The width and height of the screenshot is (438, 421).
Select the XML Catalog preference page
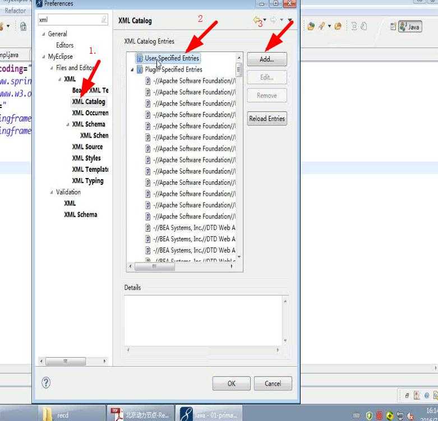[89, 101]
